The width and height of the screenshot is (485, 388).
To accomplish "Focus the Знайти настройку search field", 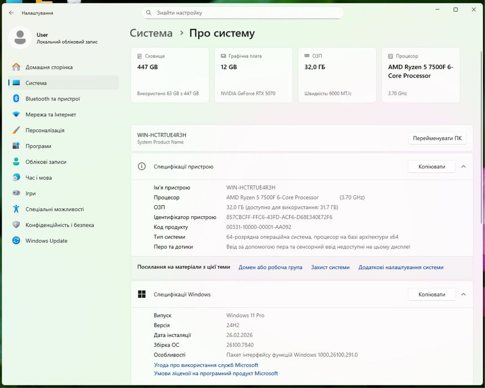I will (x=243, y=13).
